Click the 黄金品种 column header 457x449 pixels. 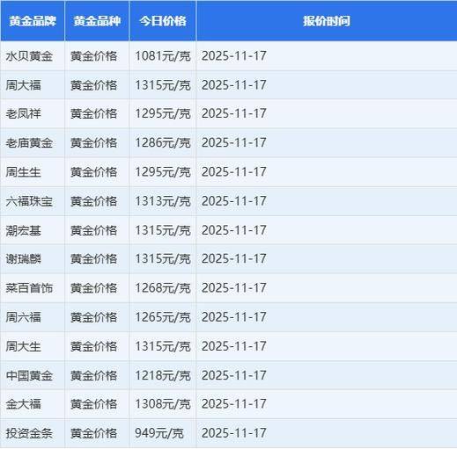point(97,21)
